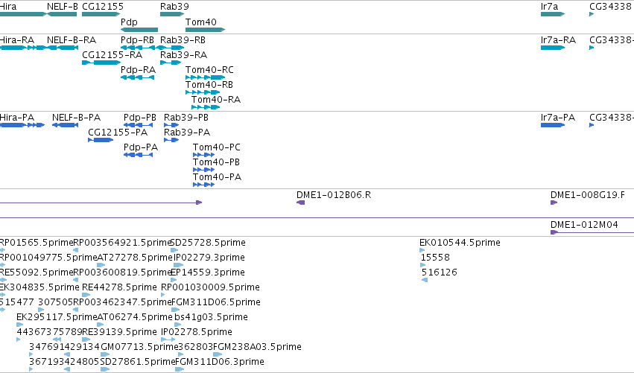The height and width of the screenshot is (373, 634).
Task: Open the 15558 EST label
Action: (x=435, y=258)
